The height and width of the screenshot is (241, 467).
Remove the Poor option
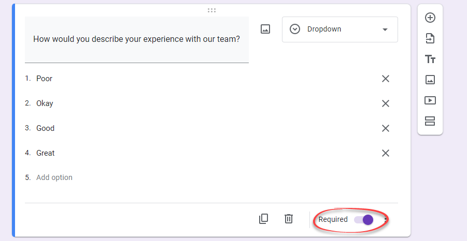click(386, 79)
